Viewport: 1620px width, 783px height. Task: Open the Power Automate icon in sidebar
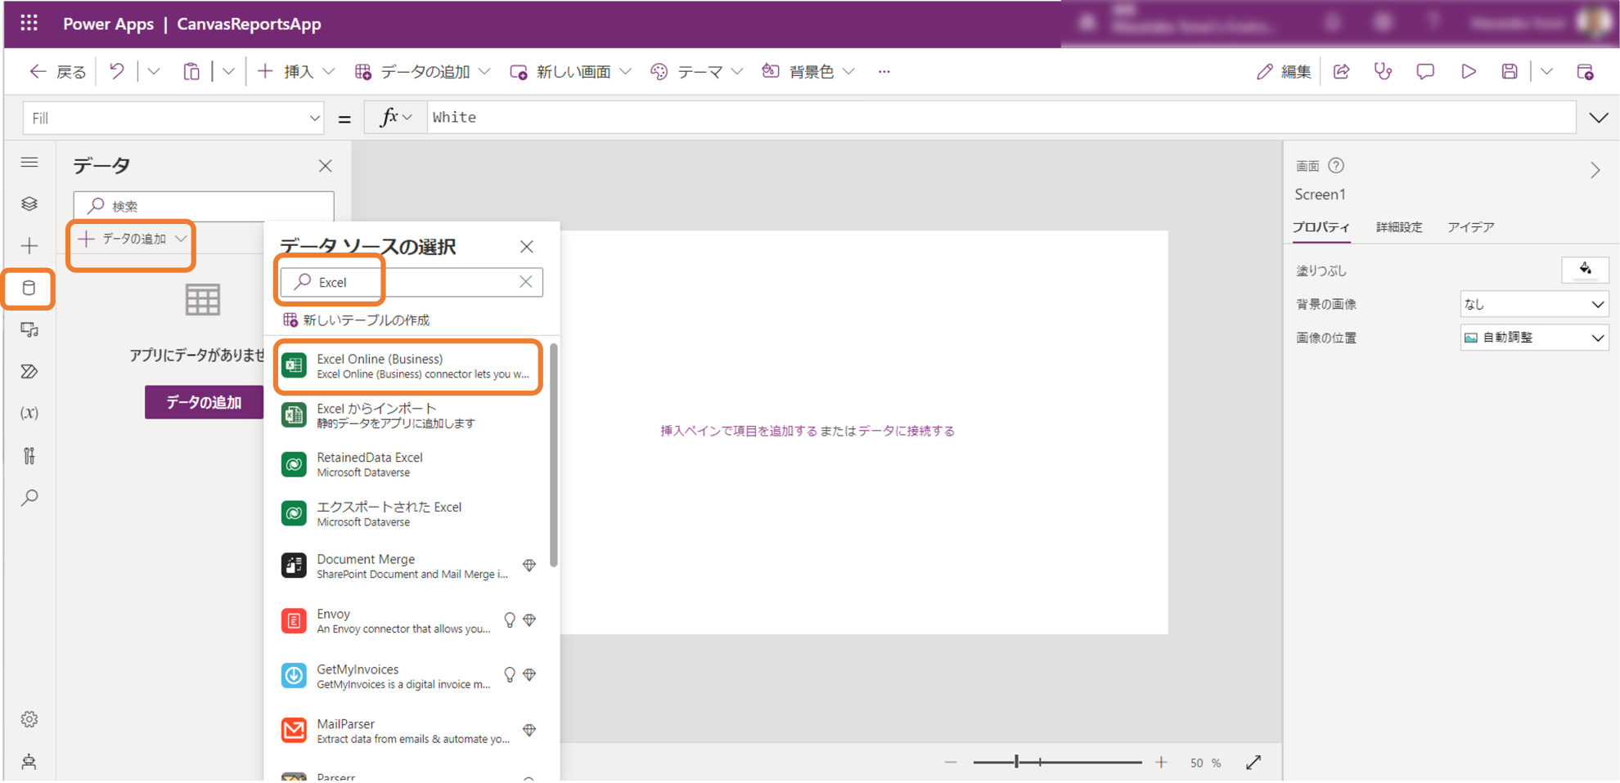29,372
